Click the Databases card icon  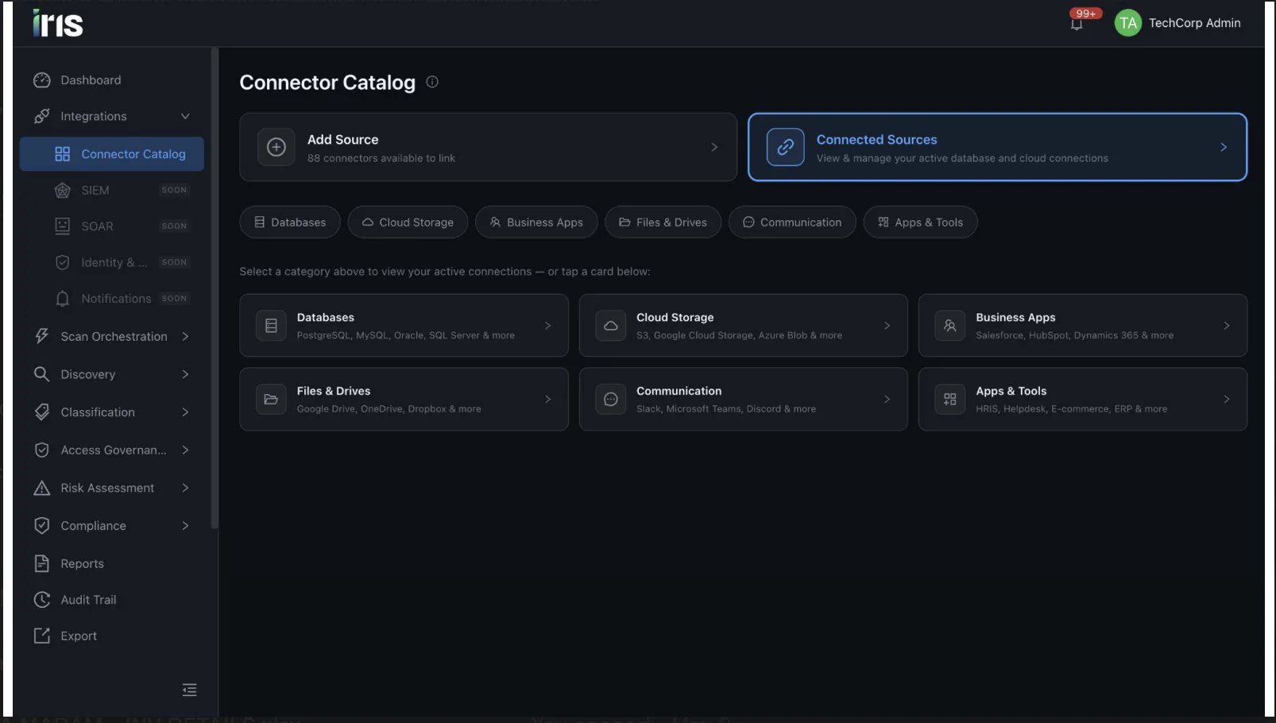271,326
